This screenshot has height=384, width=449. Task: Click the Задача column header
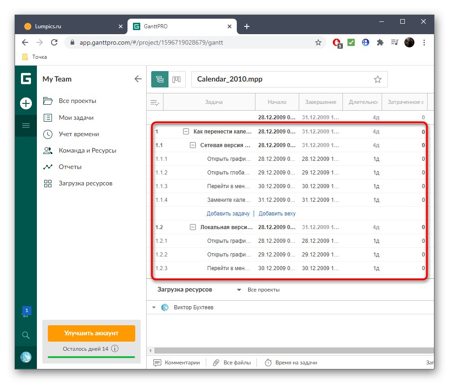(x=209, y=102)
